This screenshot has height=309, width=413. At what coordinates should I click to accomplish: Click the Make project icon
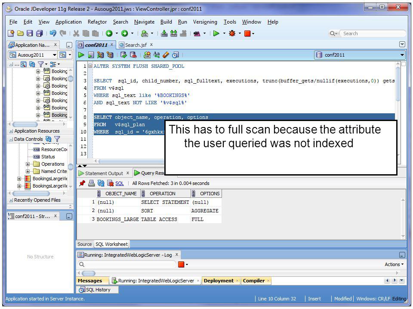[164, 33]
